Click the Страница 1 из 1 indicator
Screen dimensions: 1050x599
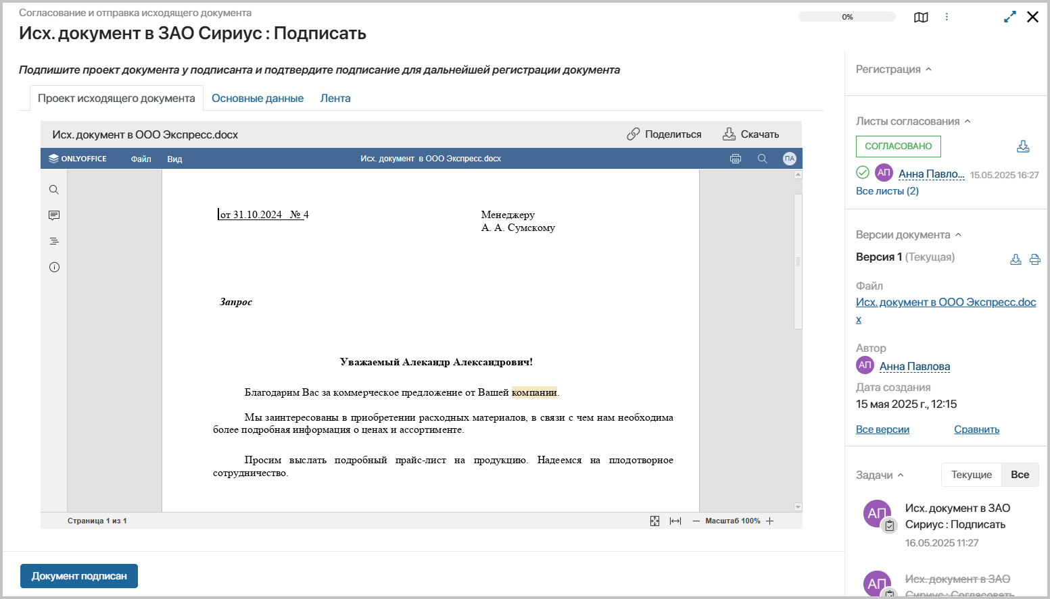tap(97, 521)
